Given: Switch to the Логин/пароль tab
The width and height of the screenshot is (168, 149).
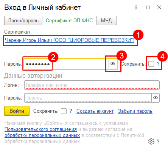Looking at the screenshot, I should [x=23, y=20].
